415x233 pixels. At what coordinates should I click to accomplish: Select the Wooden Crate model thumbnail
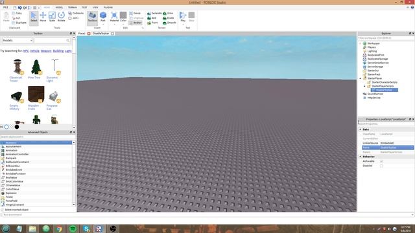(36, 94)
